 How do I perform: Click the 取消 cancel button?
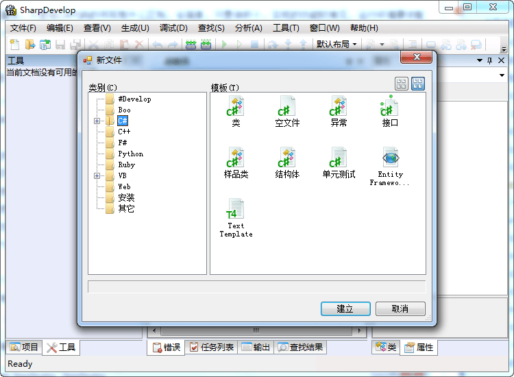[x=400, y=309]
